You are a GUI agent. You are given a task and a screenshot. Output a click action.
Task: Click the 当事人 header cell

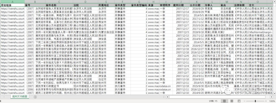(212, 5)
